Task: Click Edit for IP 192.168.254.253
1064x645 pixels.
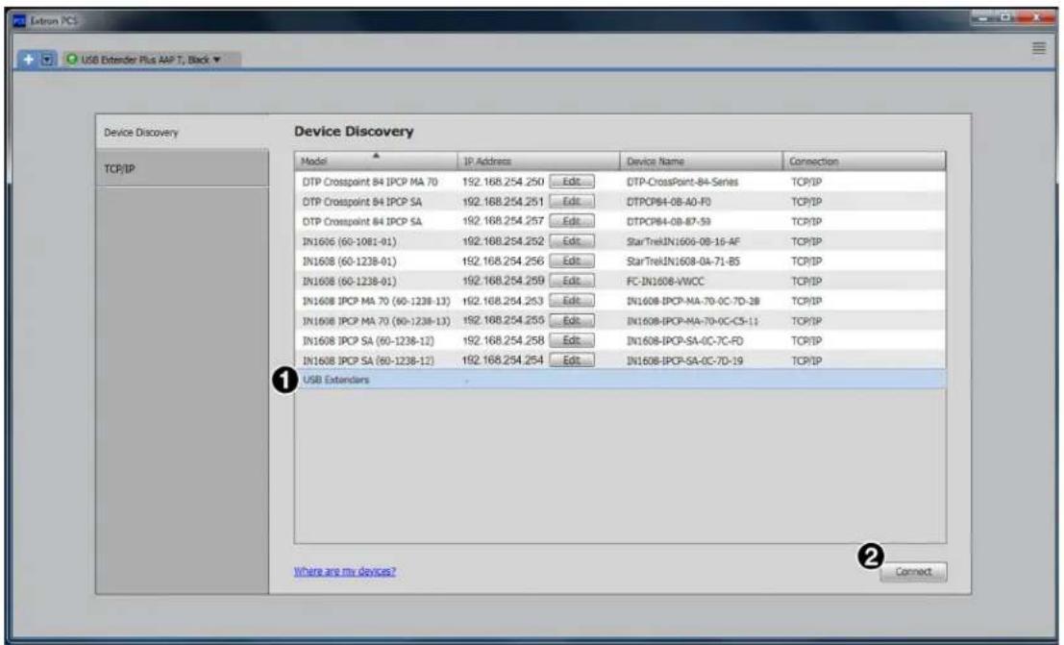Action: [x=572, y=301]
